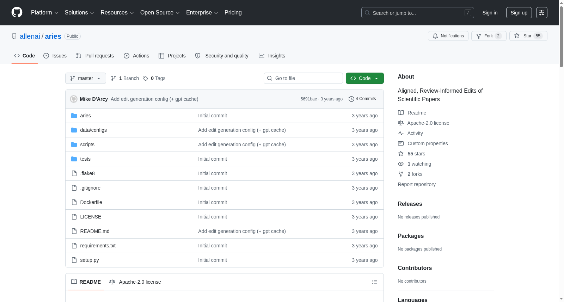Image resolution: width=564 pixels, height=302 pixels.
Task: Click the license scale icon in About
Action: (401, 123)
